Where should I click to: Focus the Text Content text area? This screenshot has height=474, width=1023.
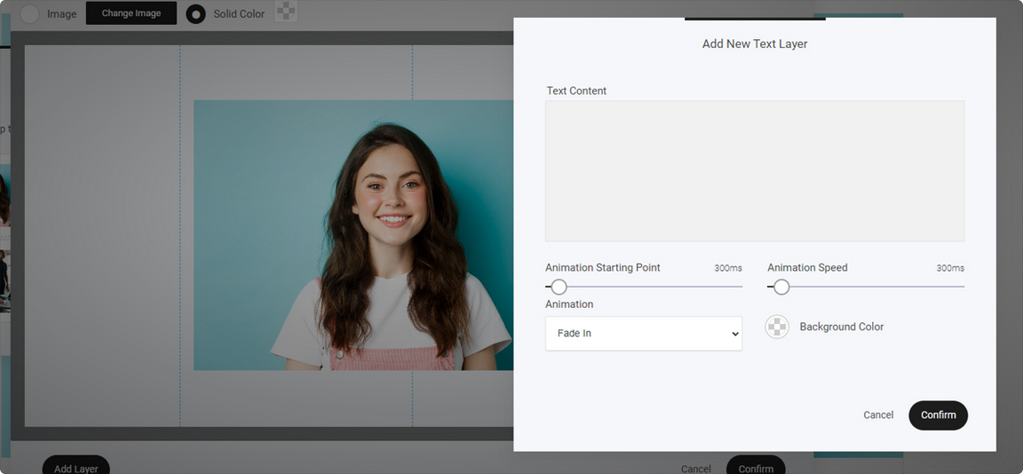[755, 170]
